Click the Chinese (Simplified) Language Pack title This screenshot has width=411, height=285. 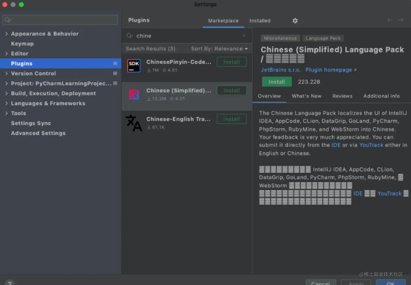332,54
